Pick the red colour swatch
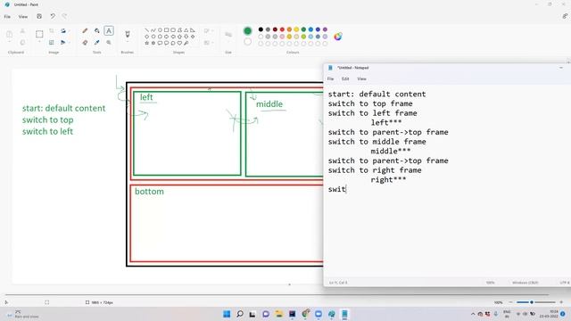This screenshot has height=321, width=571. coord(282,29)
